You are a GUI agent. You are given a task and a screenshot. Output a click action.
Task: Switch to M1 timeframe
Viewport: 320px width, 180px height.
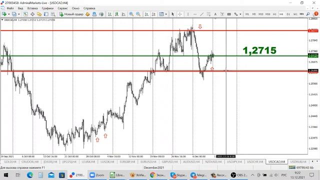pos(247,14)
